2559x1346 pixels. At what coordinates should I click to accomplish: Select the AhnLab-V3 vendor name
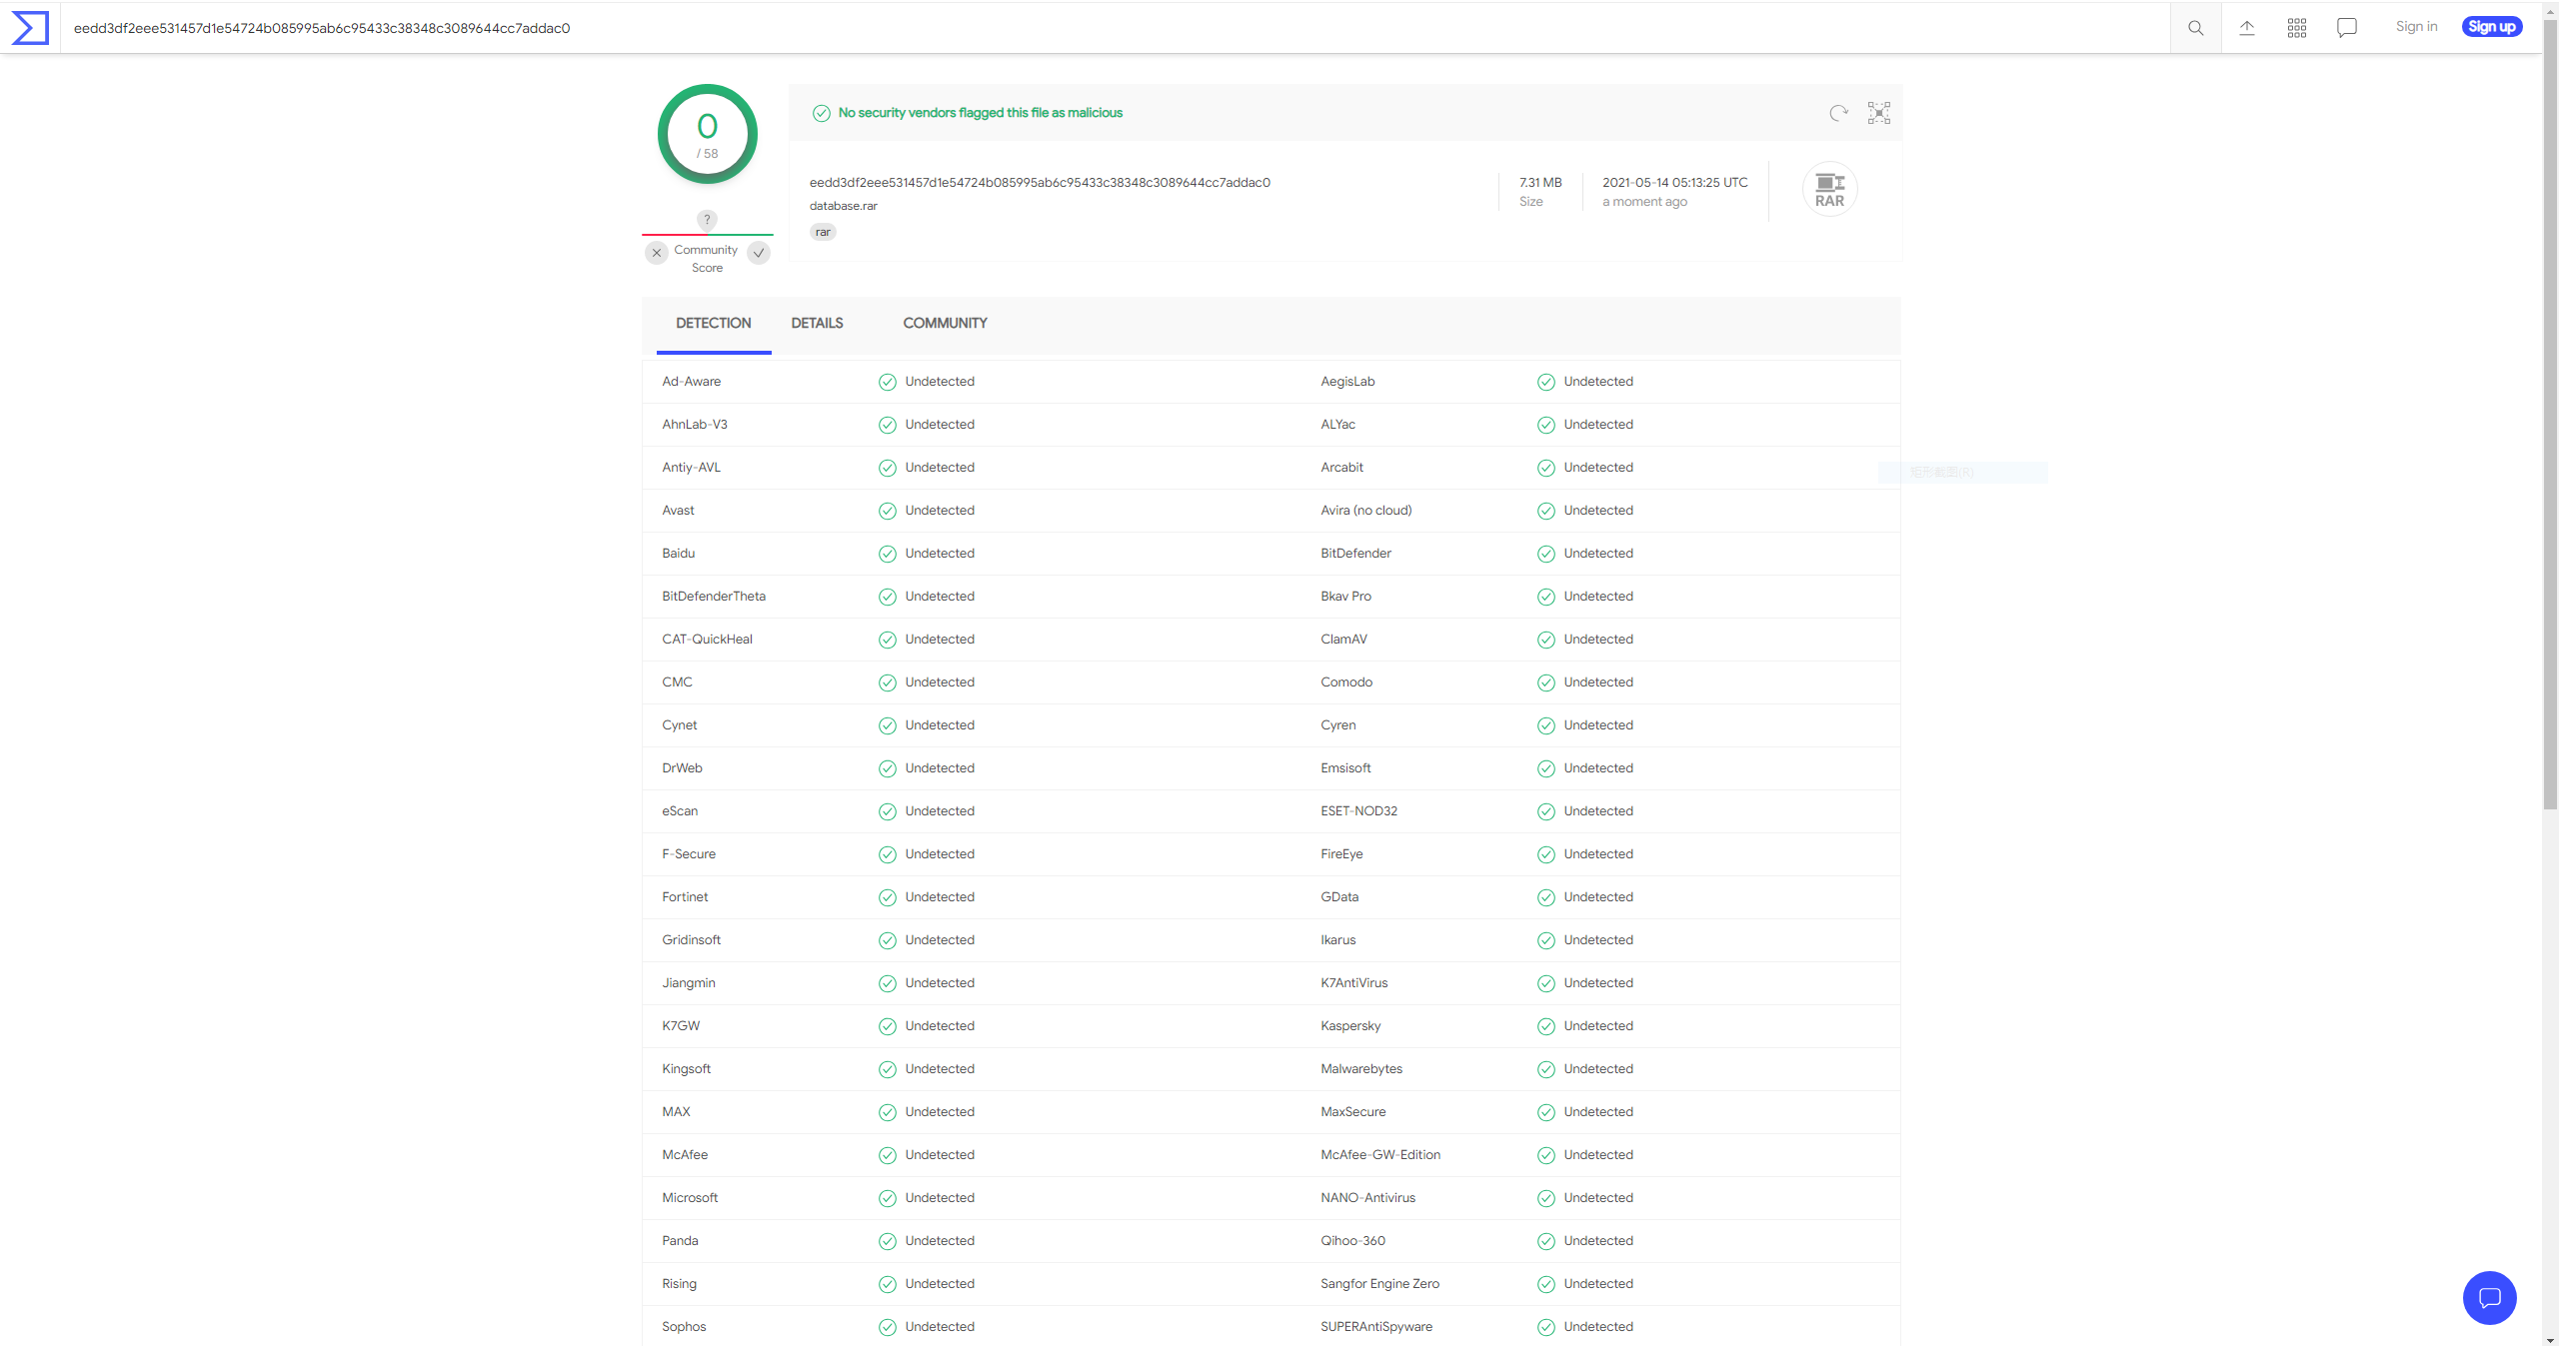tap(695, 425)
